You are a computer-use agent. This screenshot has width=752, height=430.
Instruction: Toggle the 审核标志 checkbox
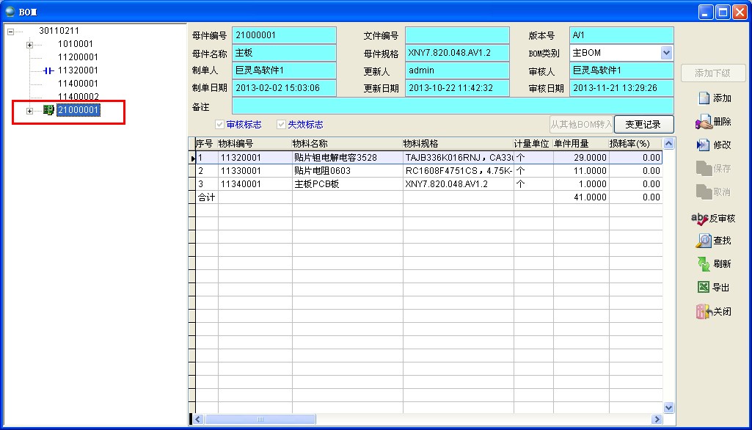click(219, 125)
